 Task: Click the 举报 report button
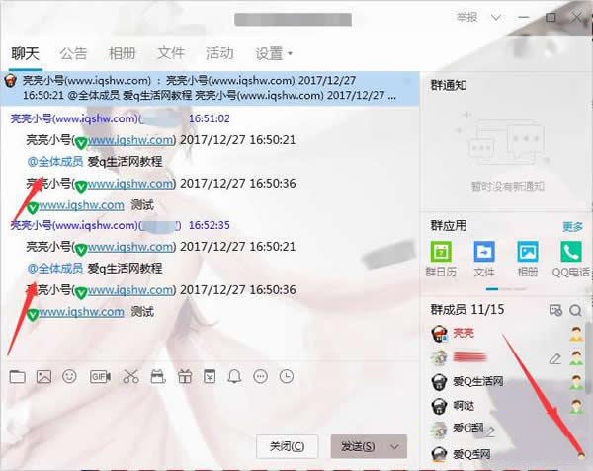tap(467, 18)
